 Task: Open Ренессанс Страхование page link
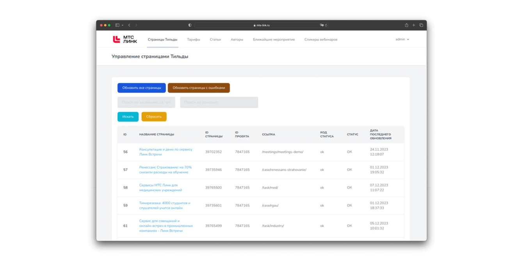[165, 170]
